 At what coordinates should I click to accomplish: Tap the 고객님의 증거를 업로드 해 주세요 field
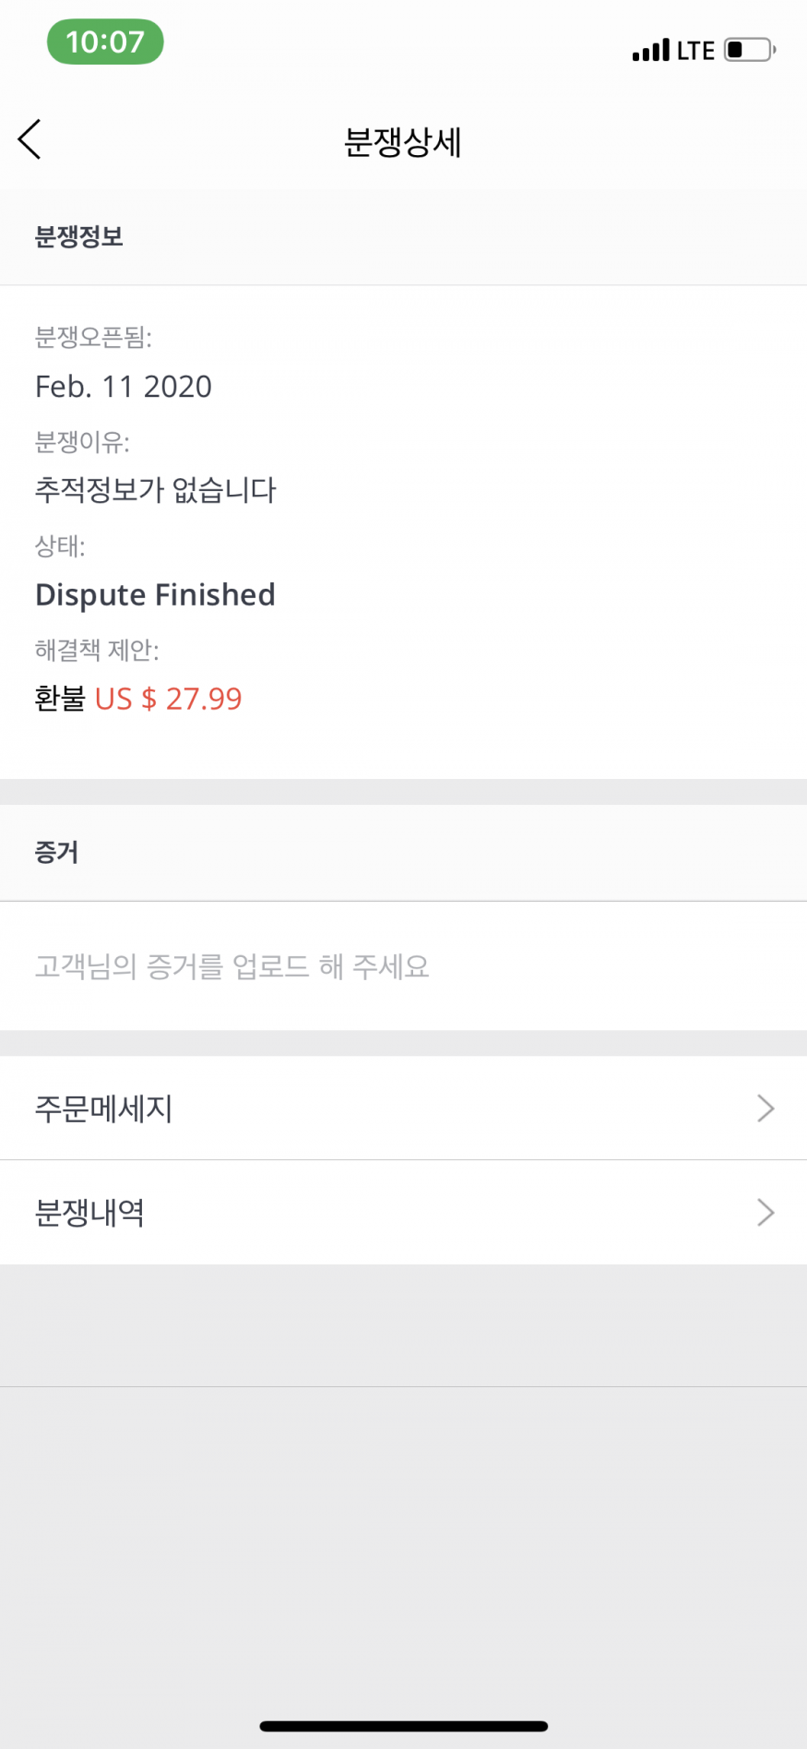click(x=232, y=966)
